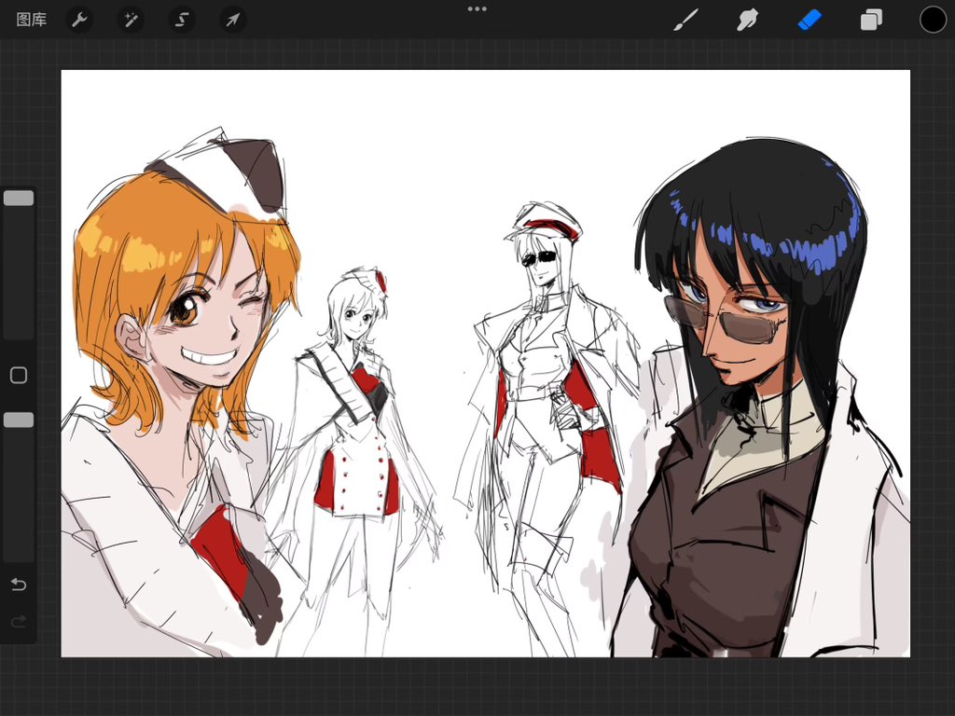Tap the square modify button on sidebar
Viewport: 955px width, 716px height.
click(19, 375)
